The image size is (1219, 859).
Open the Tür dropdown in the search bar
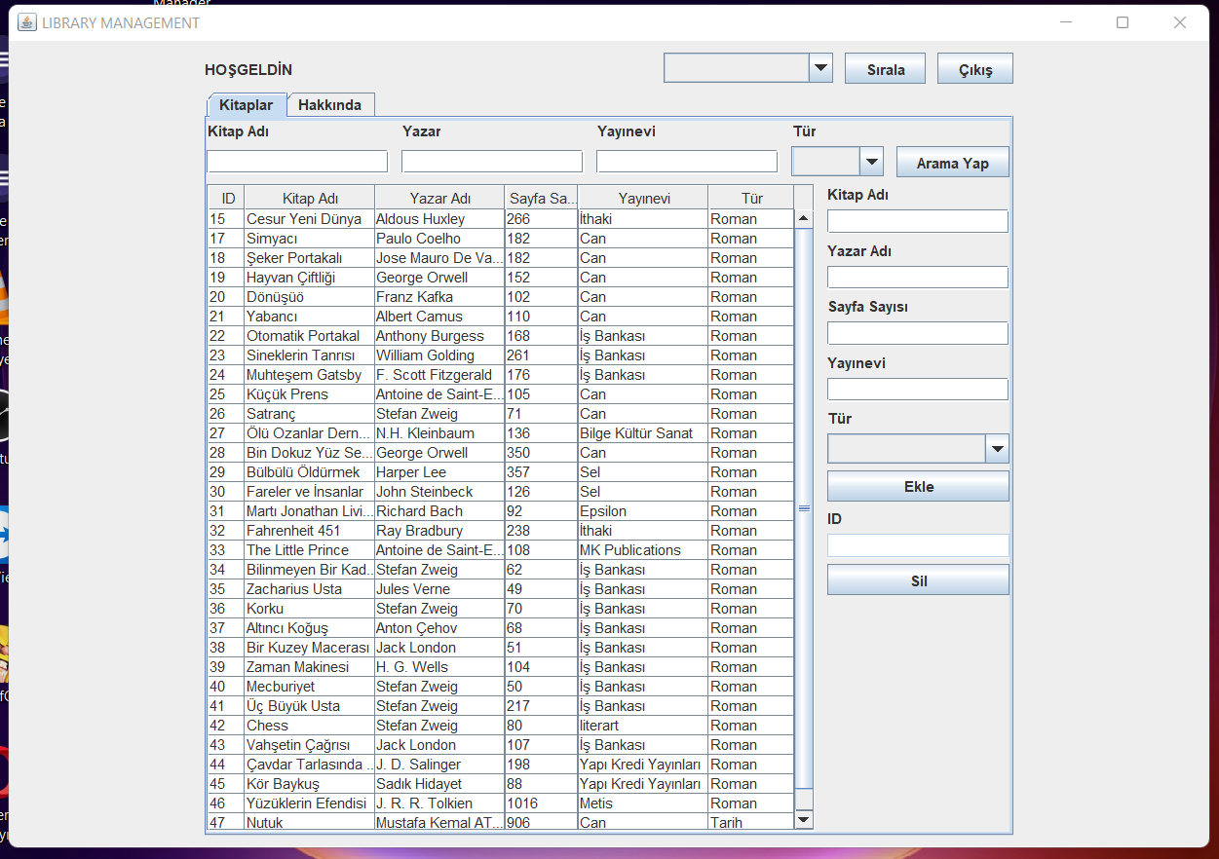(870, 161)
